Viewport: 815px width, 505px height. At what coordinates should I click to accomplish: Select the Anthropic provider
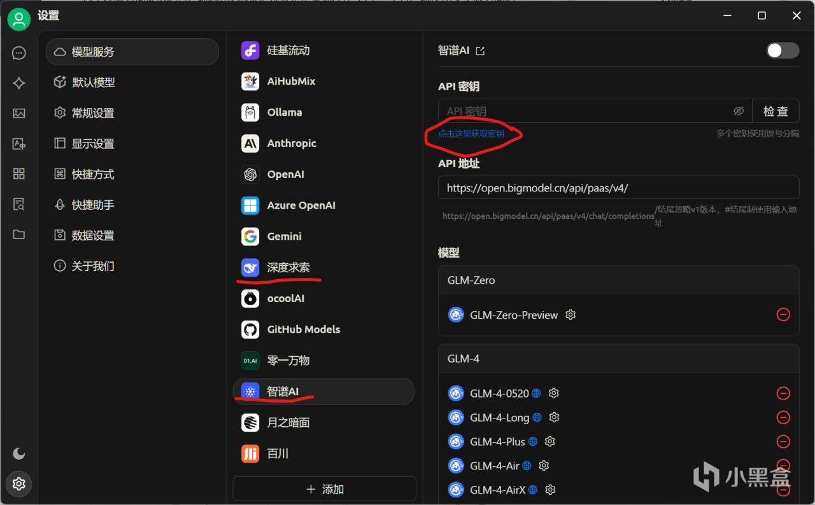[x=323, y=143]
